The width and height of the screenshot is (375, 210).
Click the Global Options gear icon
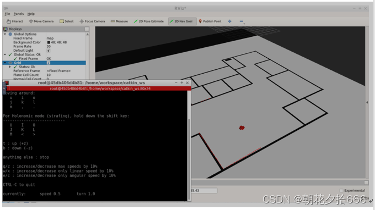[10, 34]
